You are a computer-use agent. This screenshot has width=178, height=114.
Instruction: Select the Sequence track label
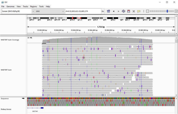[5, 99]
